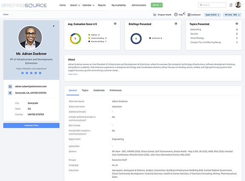The image size is (245, 181).
Task: Click the Networking topic row
Action: tap(214, 29)
